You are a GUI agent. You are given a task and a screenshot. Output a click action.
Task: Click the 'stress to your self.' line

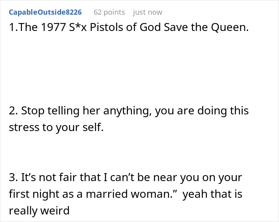56,127
